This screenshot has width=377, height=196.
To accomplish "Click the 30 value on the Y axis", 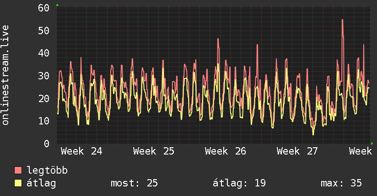I will click(43, 76).
